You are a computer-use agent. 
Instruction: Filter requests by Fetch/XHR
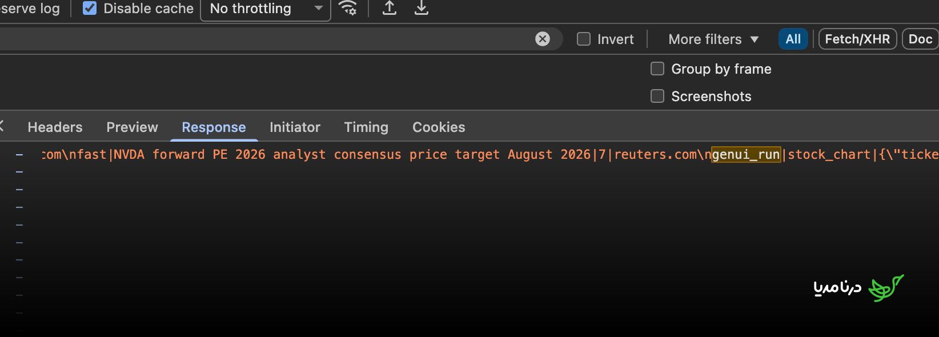pos(857,39)
